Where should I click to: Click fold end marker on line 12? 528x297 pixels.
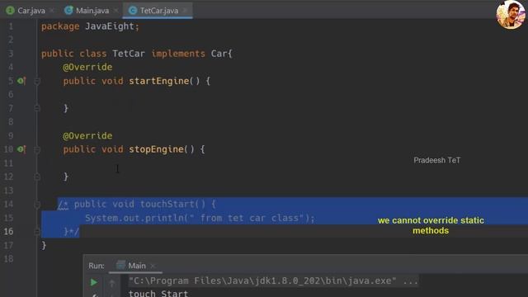37,177
